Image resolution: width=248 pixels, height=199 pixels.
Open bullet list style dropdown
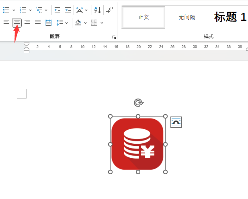pos(14,10)
